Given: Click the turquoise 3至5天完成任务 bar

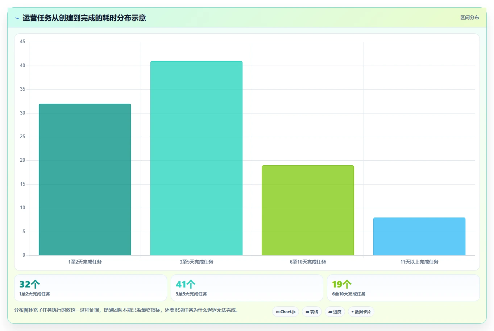Looking at the screenshot, I should pos(196,158).
